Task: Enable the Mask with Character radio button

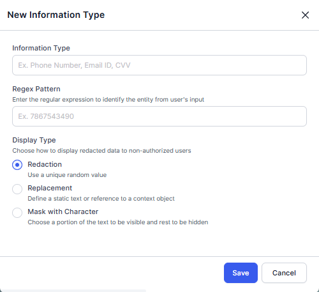Action: (17, 213)
